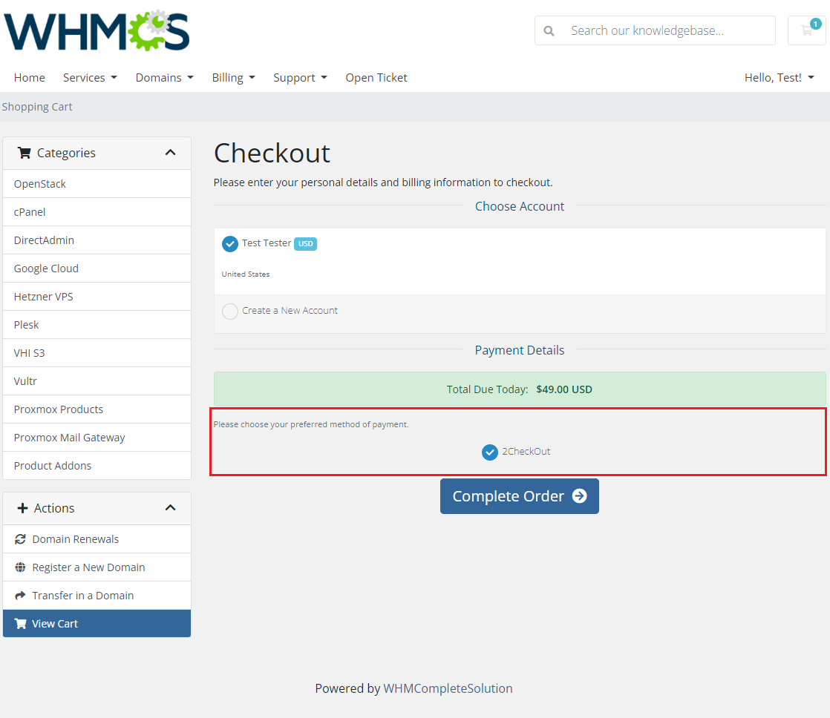Open the Domains dropdown menu
The height and width of the screenshot is (718, 830).
[165, 78]
